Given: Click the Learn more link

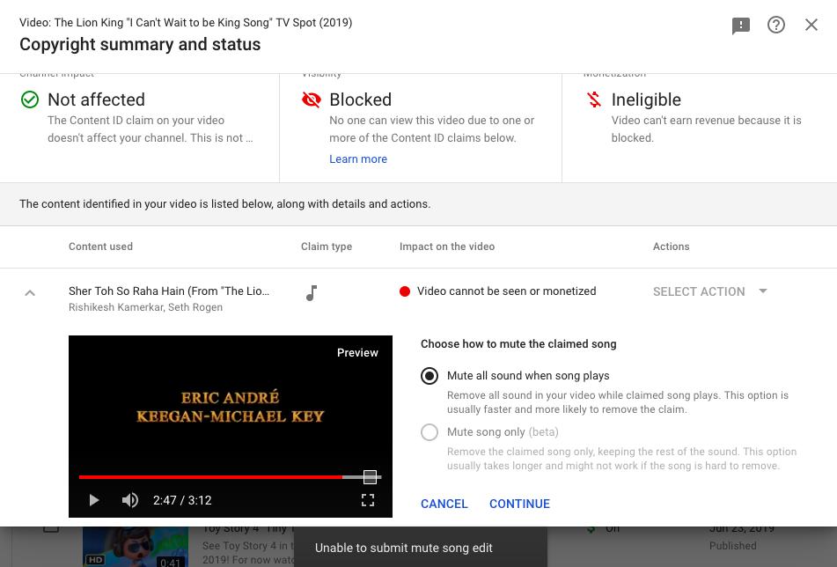Looking at the screenshot, I should [358, 159].
